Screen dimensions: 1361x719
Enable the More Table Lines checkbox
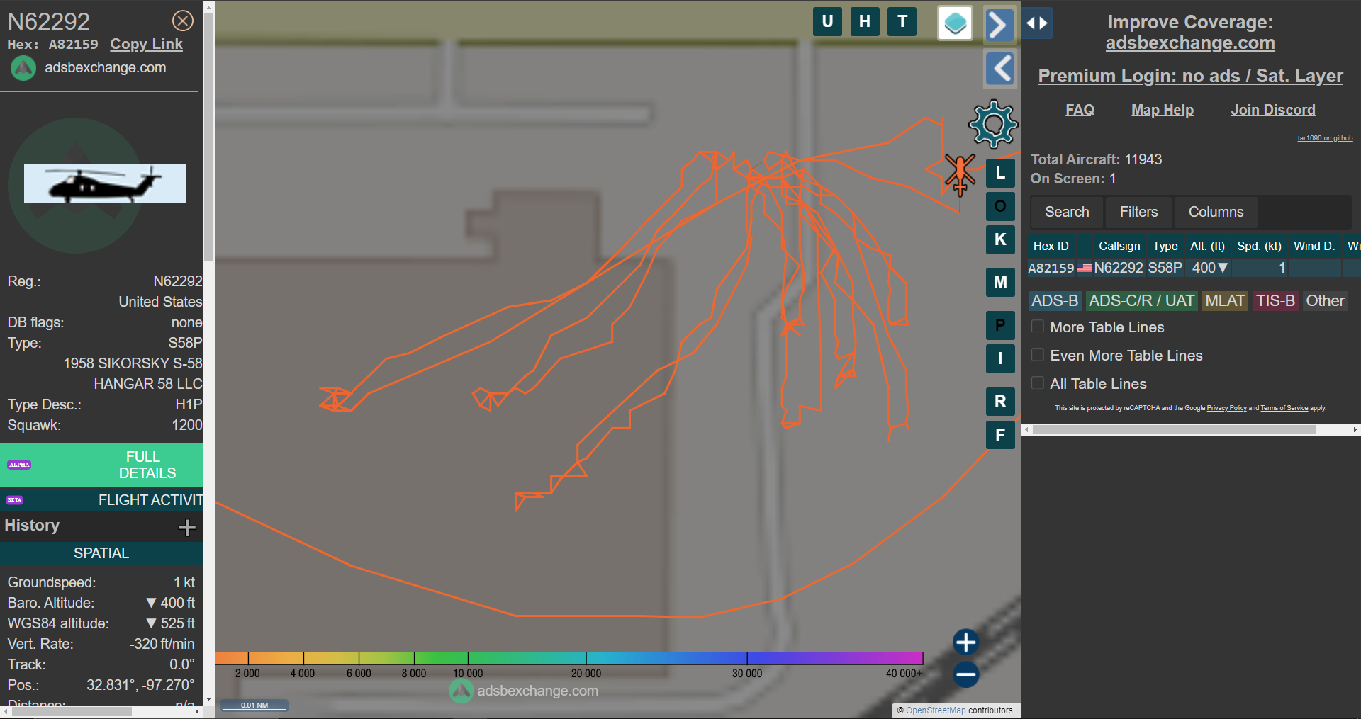(1038, 327)
